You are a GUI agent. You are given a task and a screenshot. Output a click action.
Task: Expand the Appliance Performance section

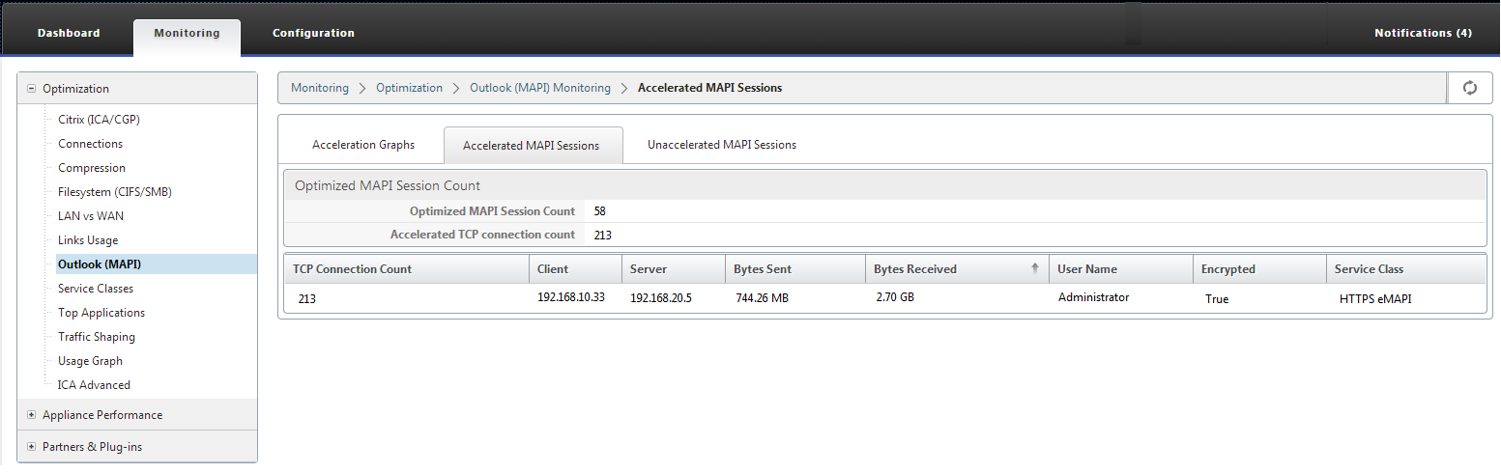31,415
